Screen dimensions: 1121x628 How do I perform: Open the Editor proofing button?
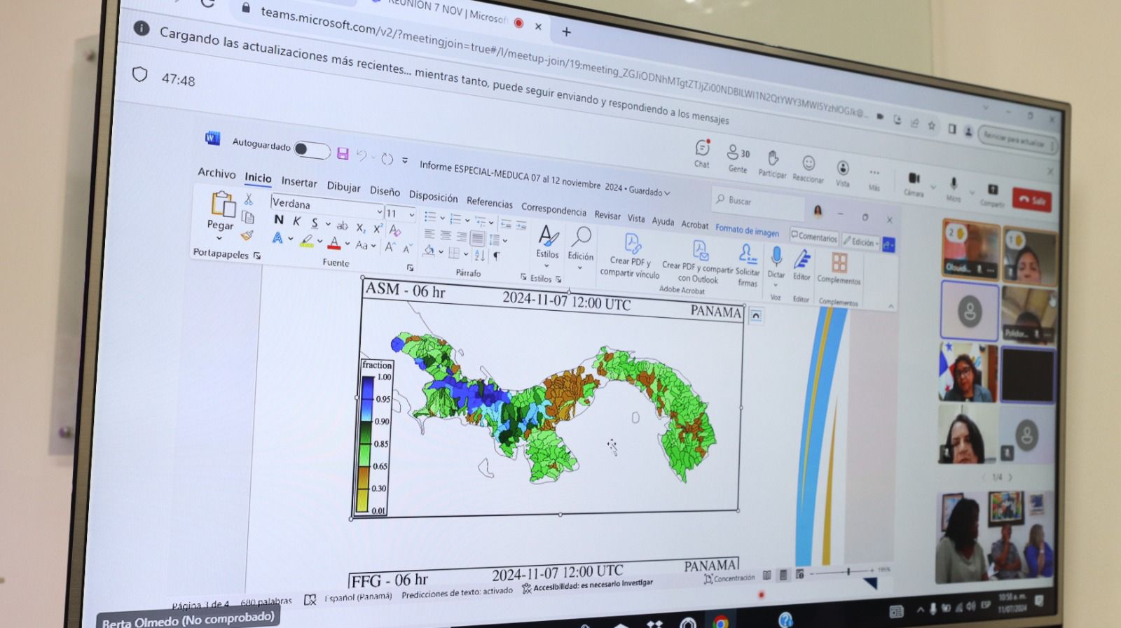coord(802,267)
